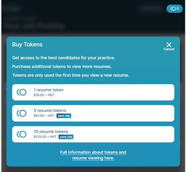Screen dimensions: 186x172
Task: Click the Buy Tokens dialog heading
Action: pos(27,44)
